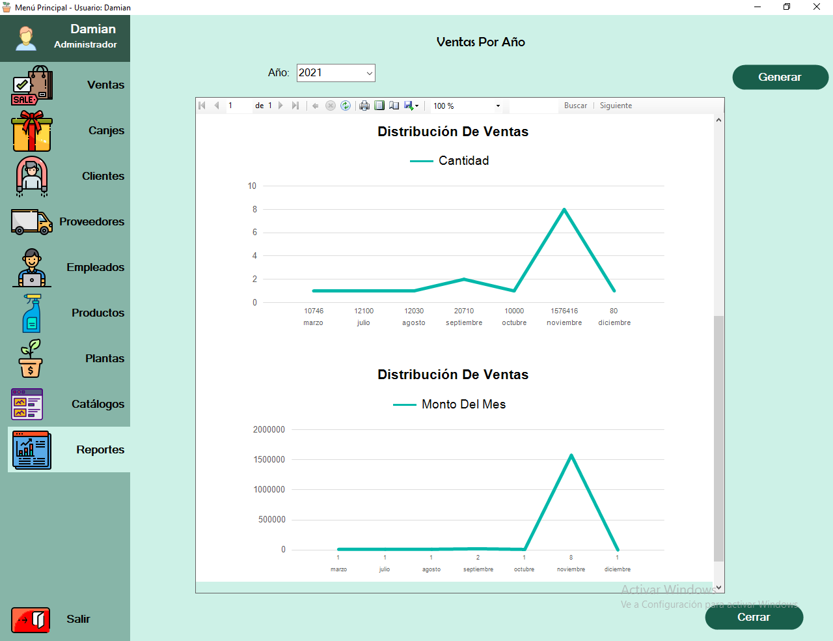
Task: Click the Generar button
Action: click(x=780, y=77)
